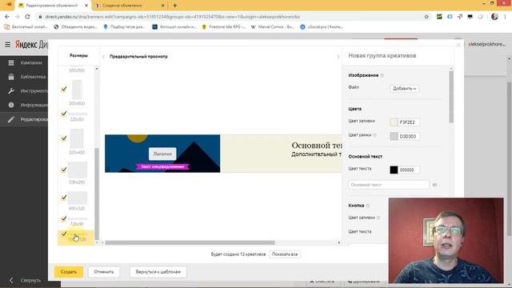The height and width of the screenshot is (288, 512).
Task: Click the preview horizontal scrollbar
Action: click(x=190, y=242)
